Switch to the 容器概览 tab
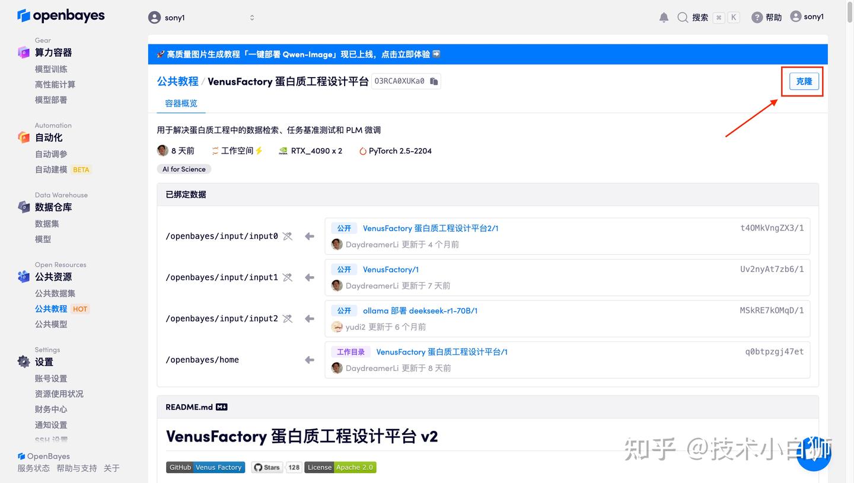The image size is (854, 483). point(180,103)
